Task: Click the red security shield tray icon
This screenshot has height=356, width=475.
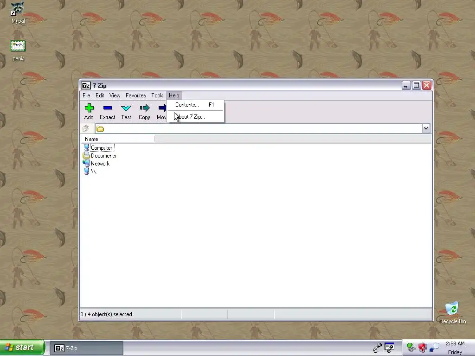Action: coord(423,348)
